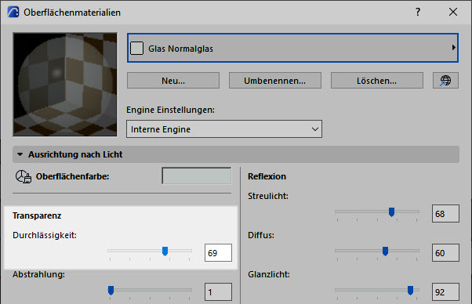This screenshot has width=472, height=304.
Task: Click the Durchlässigkeit value field 69
Action: click(x=218, y=252)
